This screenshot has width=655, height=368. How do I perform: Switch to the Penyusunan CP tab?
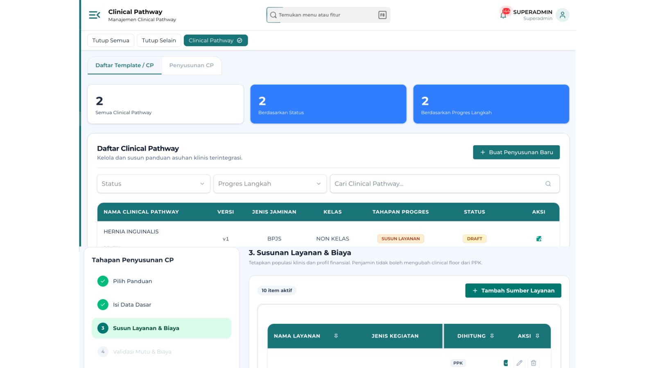coord(192,65)
